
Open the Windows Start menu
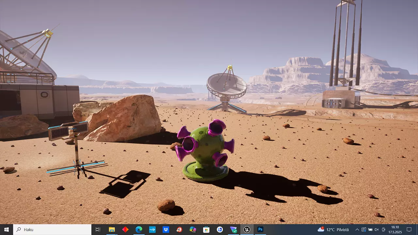[x=6, y=229]
